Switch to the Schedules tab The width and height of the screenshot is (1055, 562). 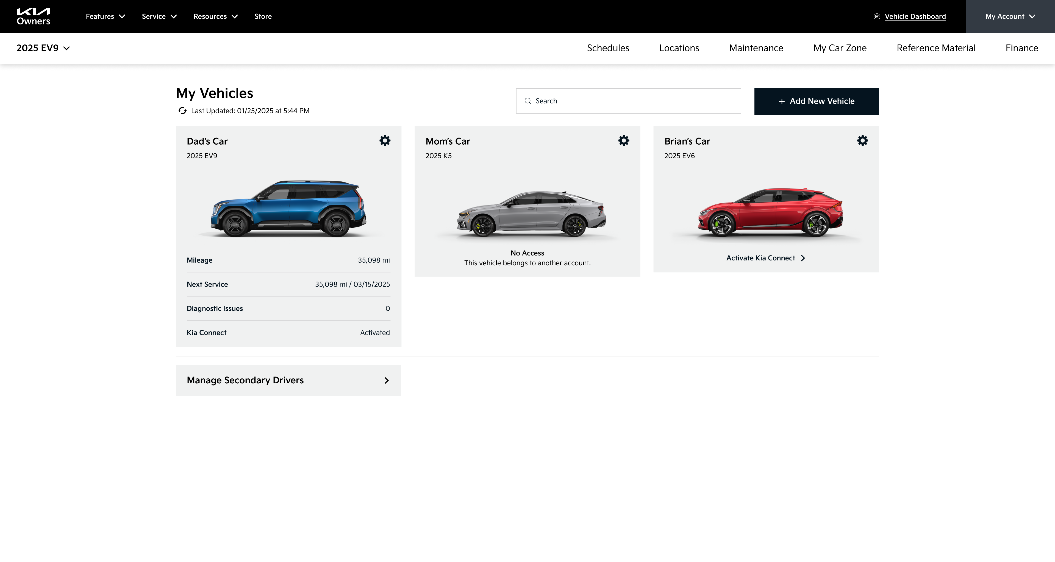pos(608,48)
